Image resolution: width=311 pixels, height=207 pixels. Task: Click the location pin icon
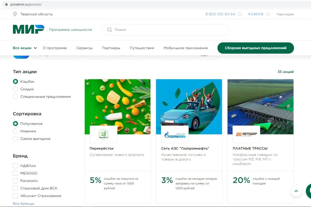(x=15, y=14)
